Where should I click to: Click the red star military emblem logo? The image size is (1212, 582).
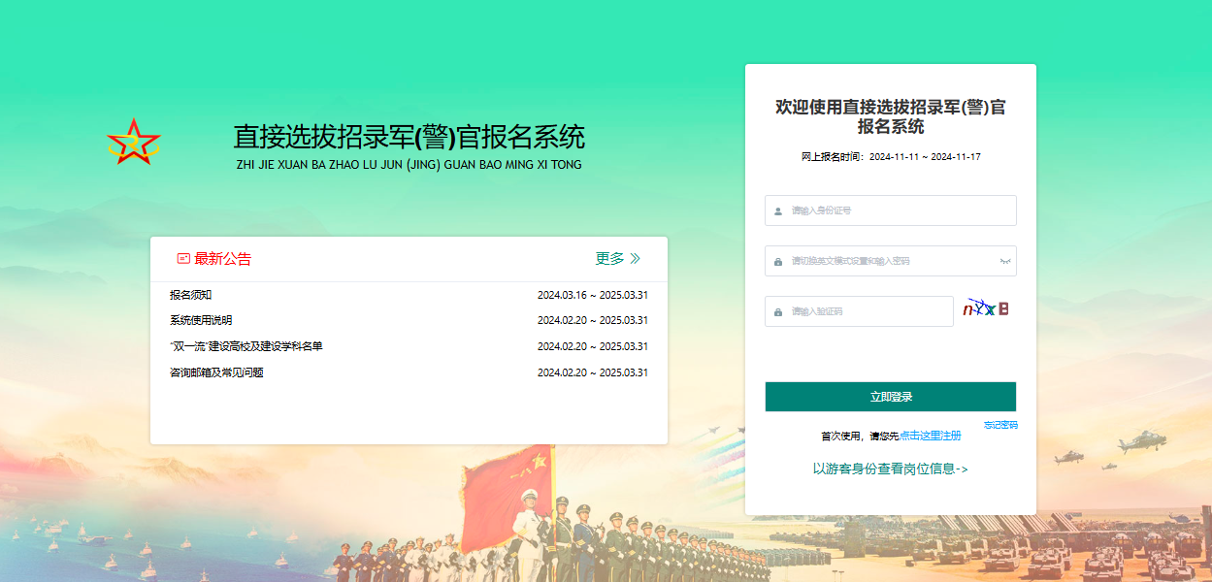tap(134, 143)
